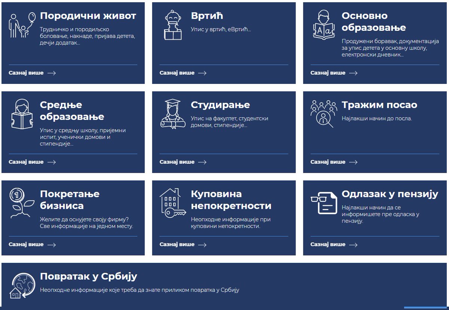Click the baby on blocks icon for Вртић
This screenshot has width=449, height=310.
tap(172, 25)
